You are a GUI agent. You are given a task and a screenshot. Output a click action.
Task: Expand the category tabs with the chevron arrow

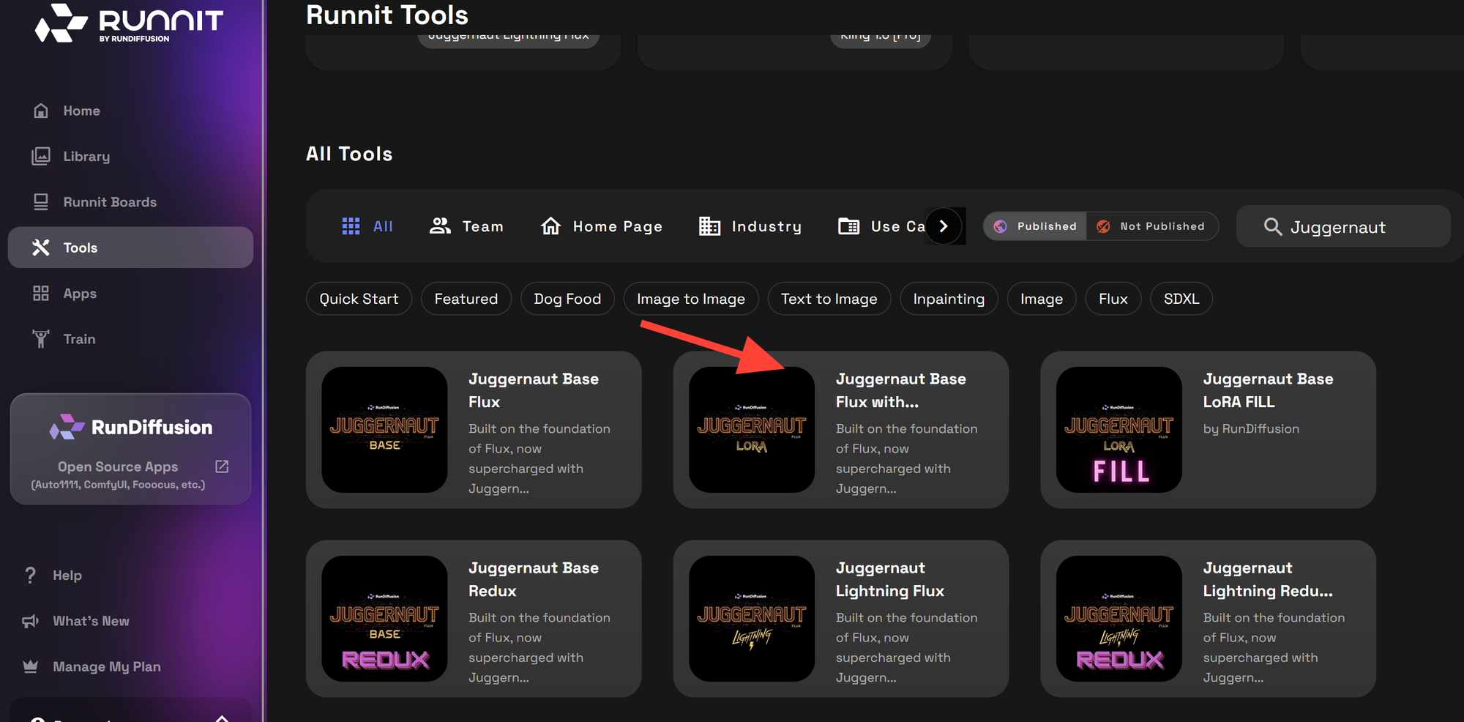coord(944,226)
